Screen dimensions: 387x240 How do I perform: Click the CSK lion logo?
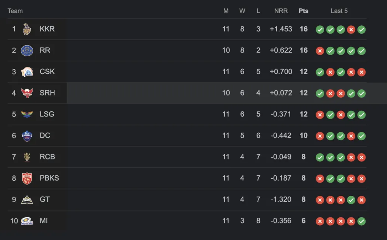tap(27, 72)
